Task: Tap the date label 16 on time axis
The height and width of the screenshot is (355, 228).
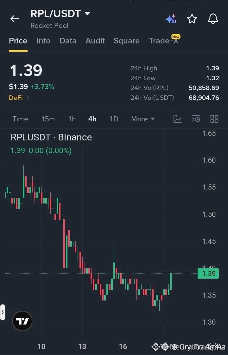Action: 123,346
